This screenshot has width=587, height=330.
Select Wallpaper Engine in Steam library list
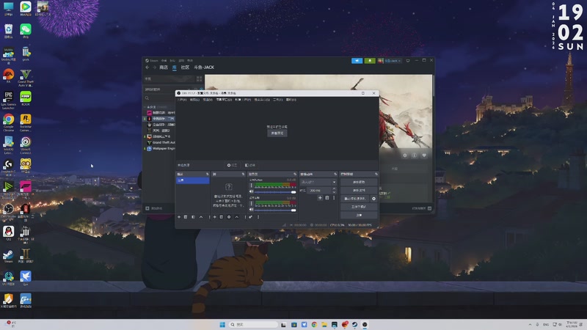point(161,149)
